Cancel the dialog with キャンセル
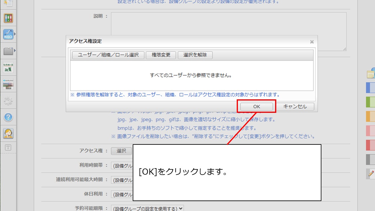 (x=295, y=106)
